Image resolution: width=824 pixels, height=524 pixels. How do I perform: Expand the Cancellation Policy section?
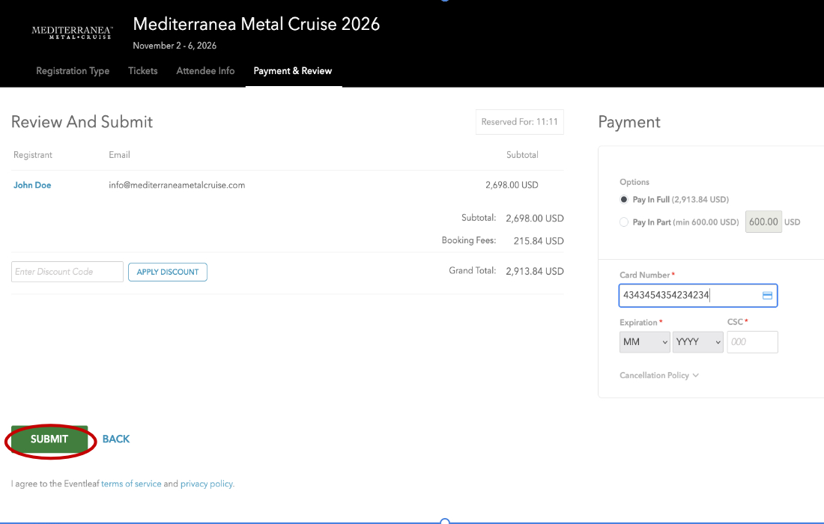(658, 376)
